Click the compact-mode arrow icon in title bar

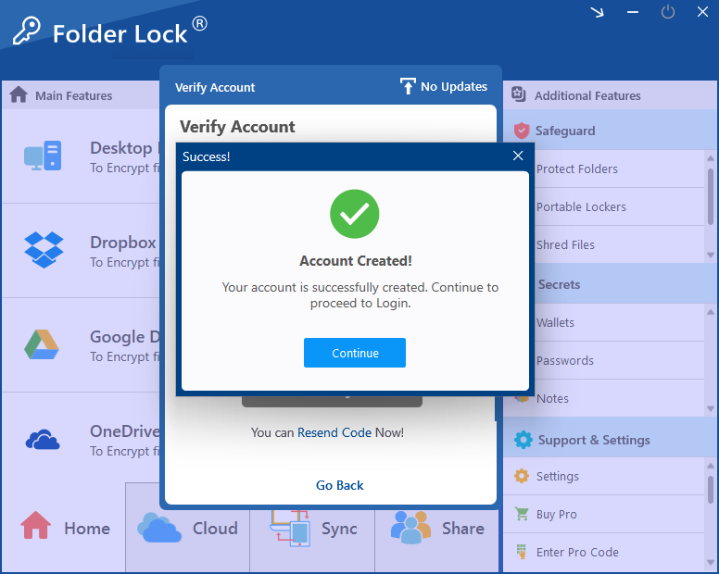pos(597,12)
